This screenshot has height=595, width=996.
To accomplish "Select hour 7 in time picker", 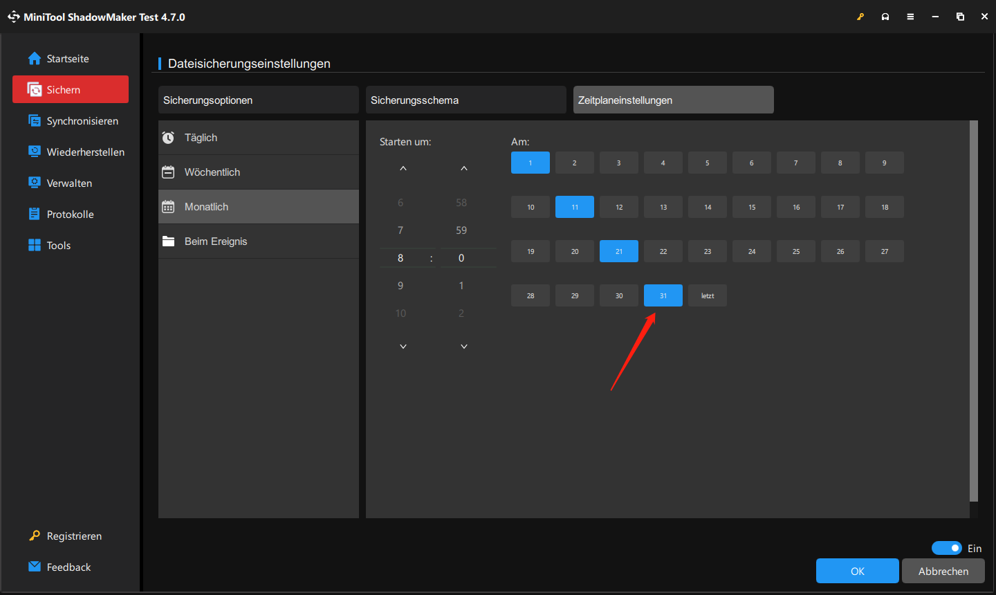I will (400, 230).
